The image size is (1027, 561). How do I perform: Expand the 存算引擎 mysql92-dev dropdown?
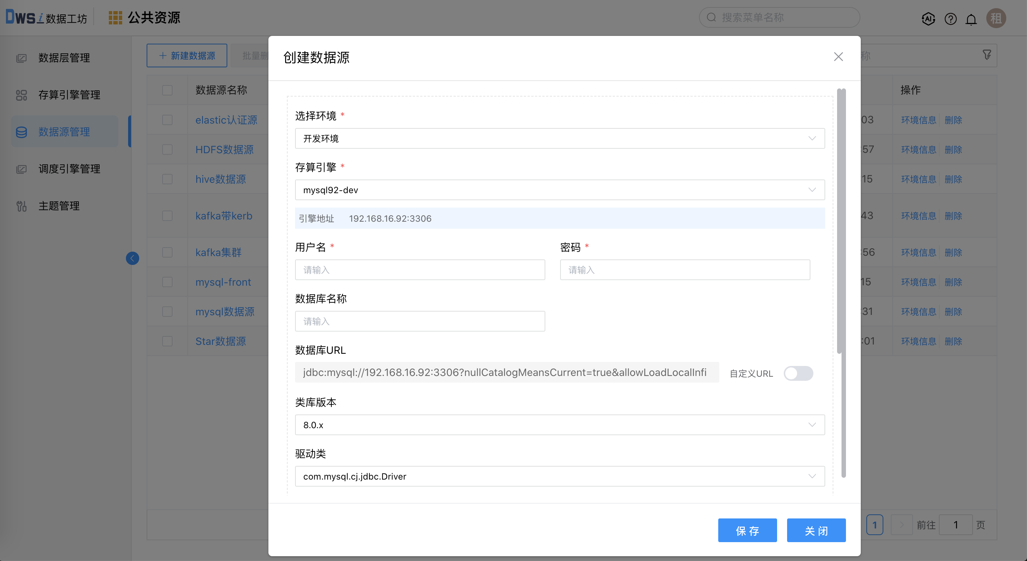(x=559, y=190)
